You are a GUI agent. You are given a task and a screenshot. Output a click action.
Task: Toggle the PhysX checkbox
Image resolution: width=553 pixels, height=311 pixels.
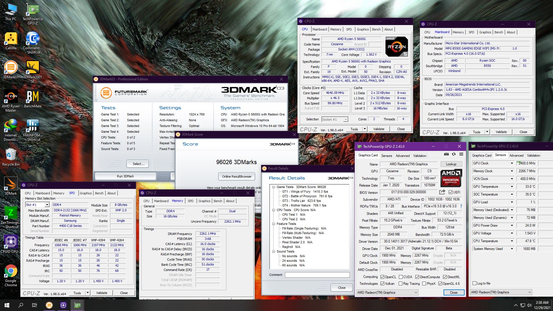(x=424, y=284)
